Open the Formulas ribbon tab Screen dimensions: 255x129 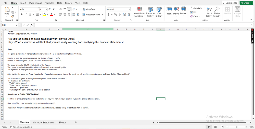click(49, 3)
